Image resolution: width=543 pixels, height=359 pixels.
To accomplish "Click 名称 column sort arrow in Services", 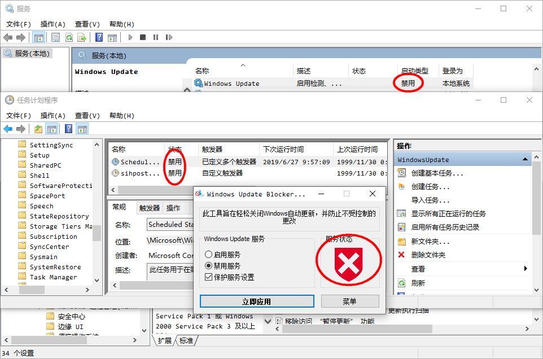I will 243,65.
